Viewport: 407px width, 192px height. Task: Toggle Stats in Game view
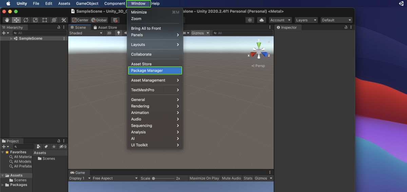[248, 178]
